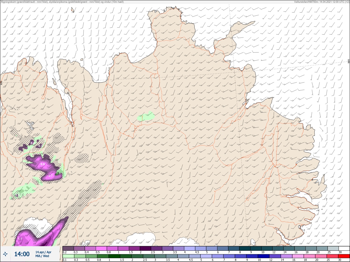The width and height of the screenshot is (350, 262).
Task: Click the "Mið./ Wed" weekday label
Action: [42, 256]
